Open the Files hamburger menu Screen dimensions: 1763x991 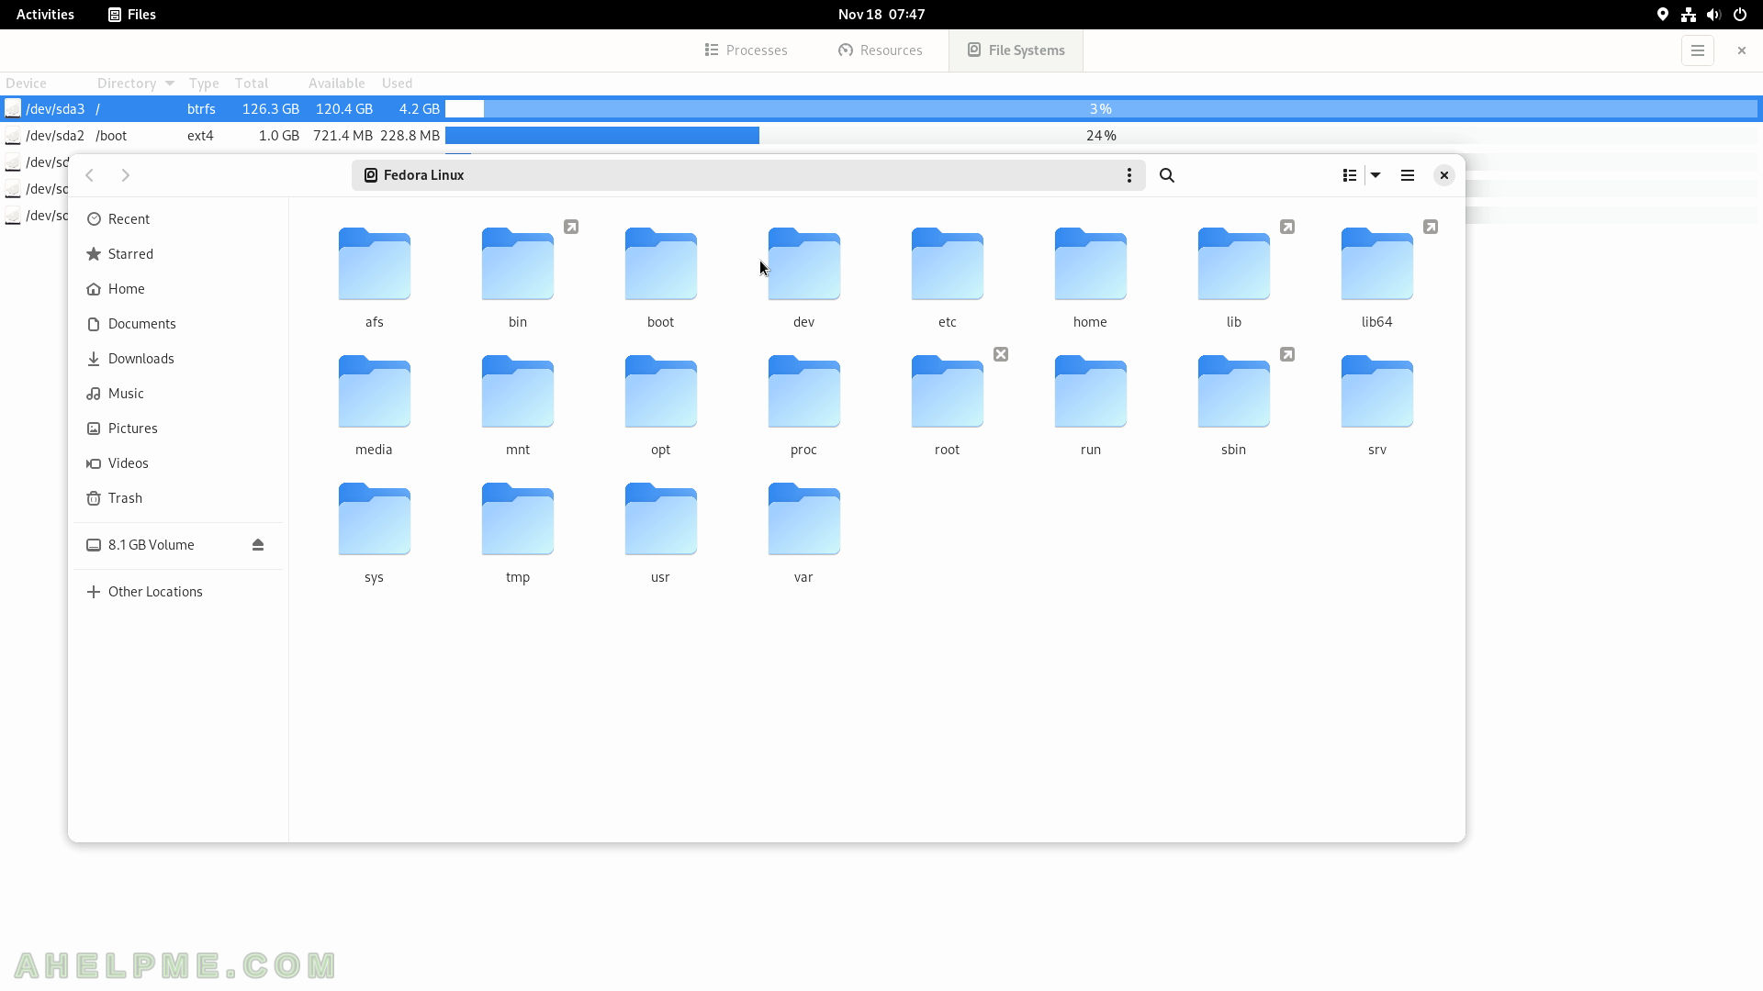pos(1408,175)
